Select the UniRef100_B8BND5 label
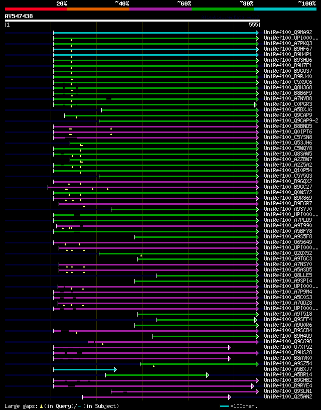 click(x=288, y=126)
